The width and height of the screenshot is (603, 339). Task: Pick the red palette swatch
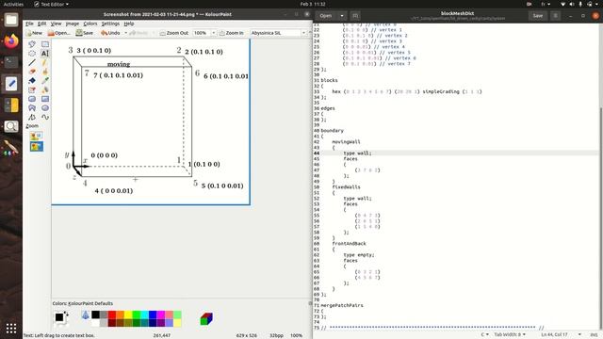pyautogui.click(x=112, y=315)
